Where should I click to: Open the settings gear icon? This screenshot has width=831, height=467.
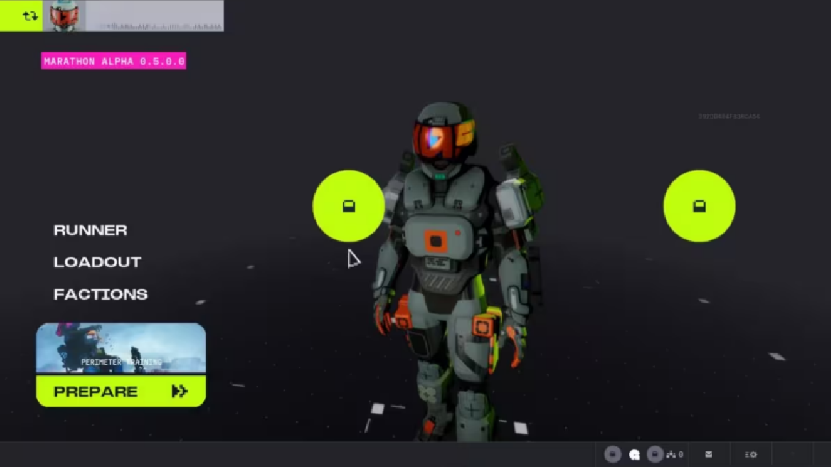[751, 455]
